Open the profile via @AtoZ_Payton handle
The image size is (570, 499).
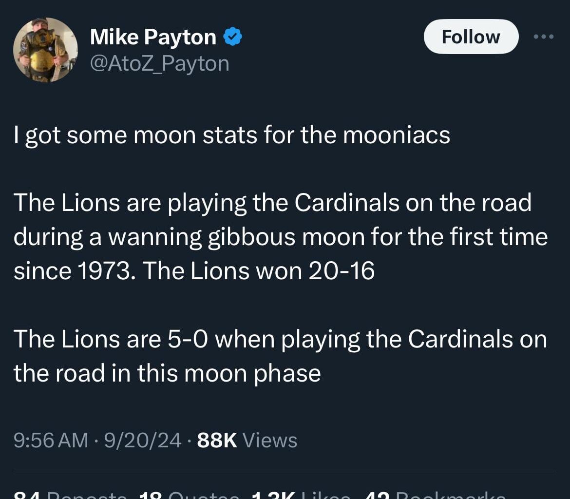(x=159, y=62)
